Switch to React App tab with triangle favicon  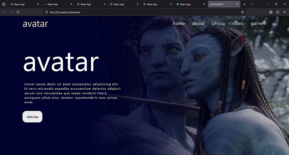[58, 4]
